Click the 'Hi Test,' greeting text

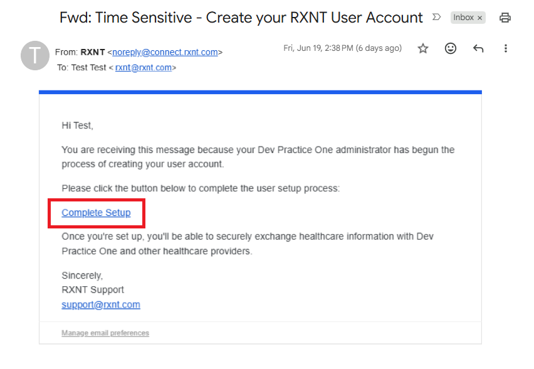pos(77,126)
